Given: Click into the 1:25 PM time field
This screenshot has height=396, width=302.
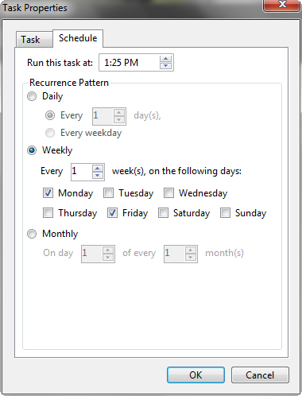Looking at the screenshot, I should click(130, 63).
